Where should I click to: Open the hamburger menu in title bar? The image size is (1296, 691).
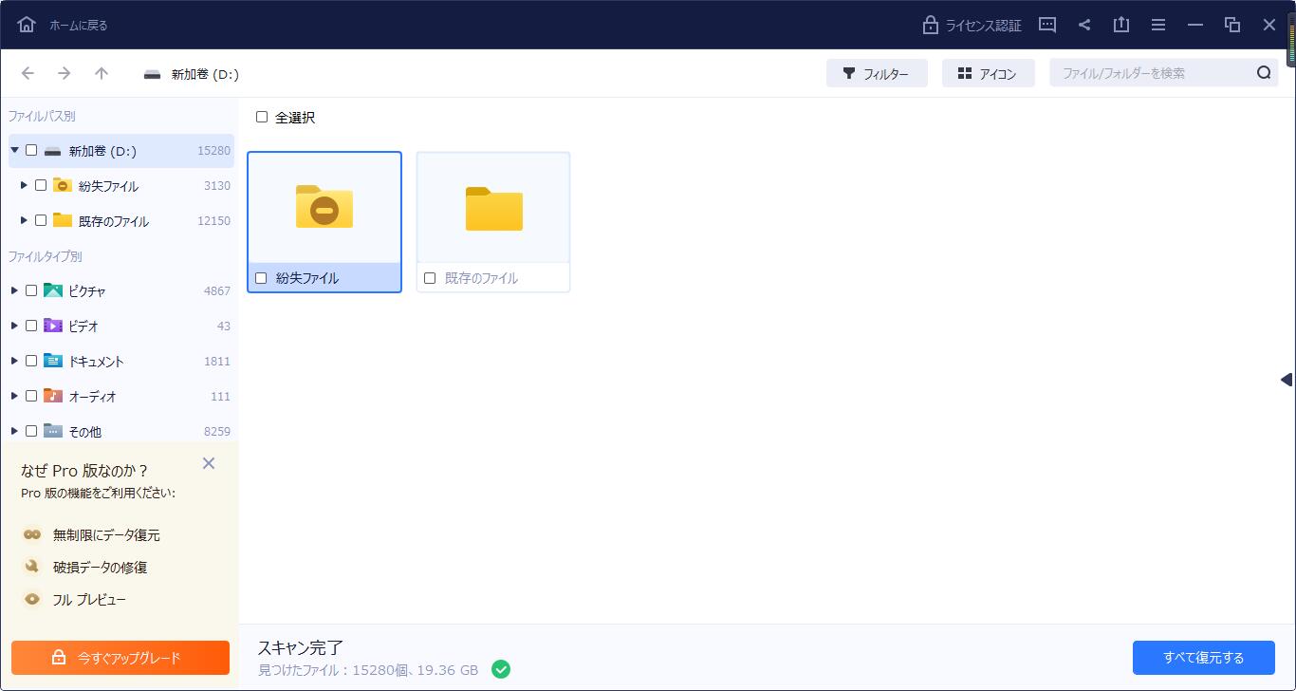(x=1158, y=25)
